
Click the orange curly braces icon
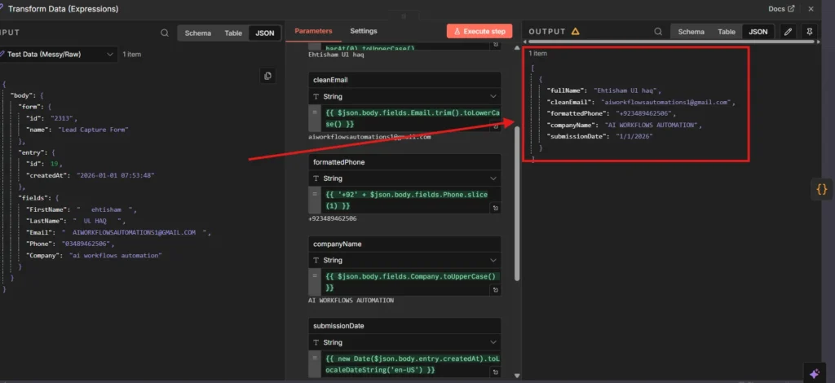click(x=821, y=190)
